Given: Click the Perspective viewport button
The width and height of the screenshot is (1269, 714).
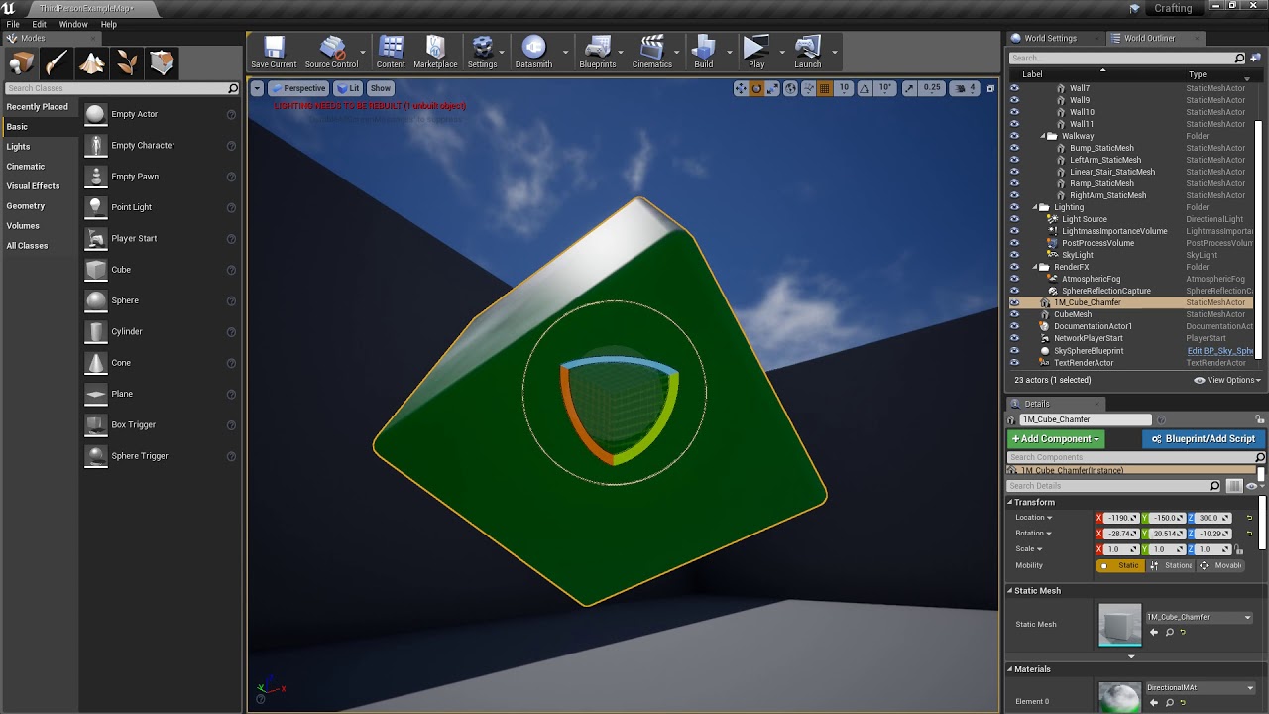Looking at the screenshot, I should pos(297,88).
